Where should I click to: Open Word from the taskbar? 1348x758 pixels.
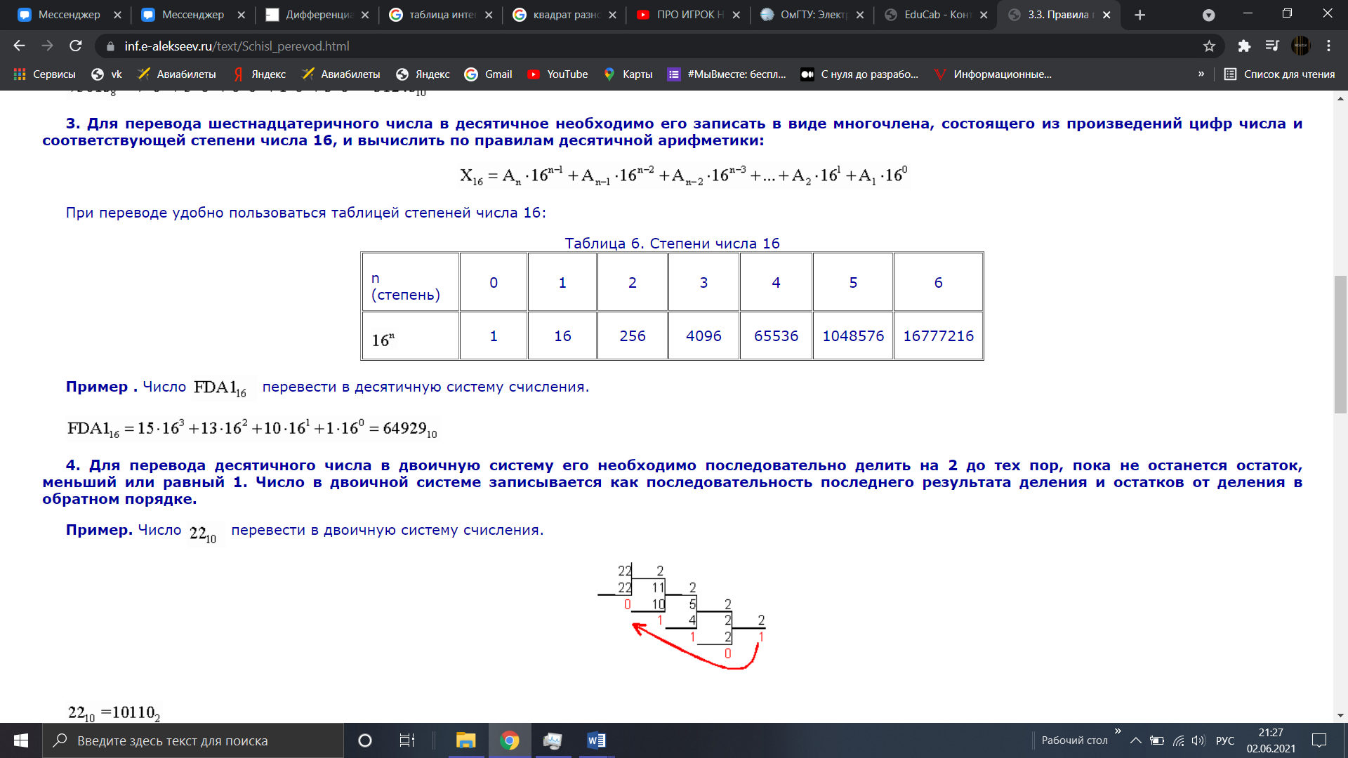point(596,740)
